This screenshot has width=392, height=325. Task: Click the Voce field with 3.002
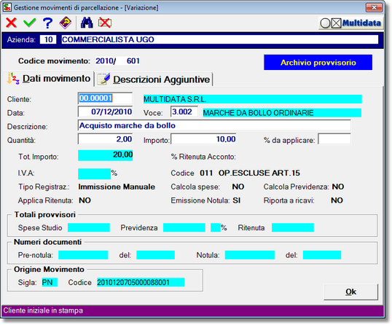point(184,111)
